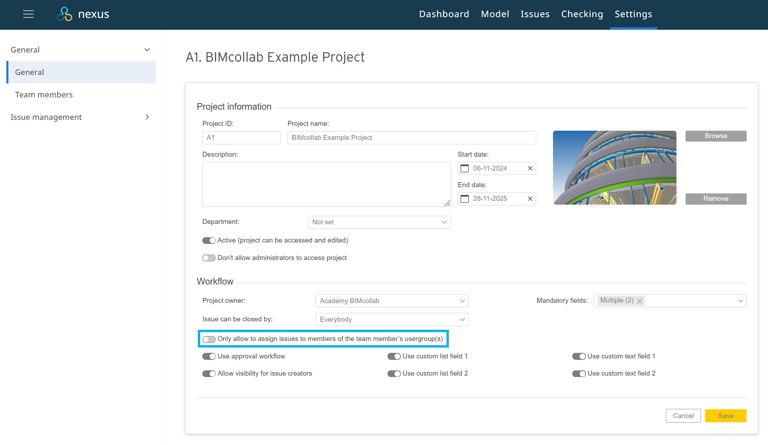Screen dimensions: 768x445
Task: Click the Cancel button
Action: 683,416
